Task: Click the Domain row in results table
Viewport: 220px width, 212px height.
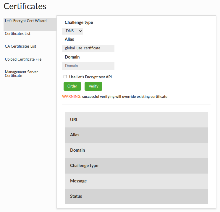Action: click(x=136, y=150)
